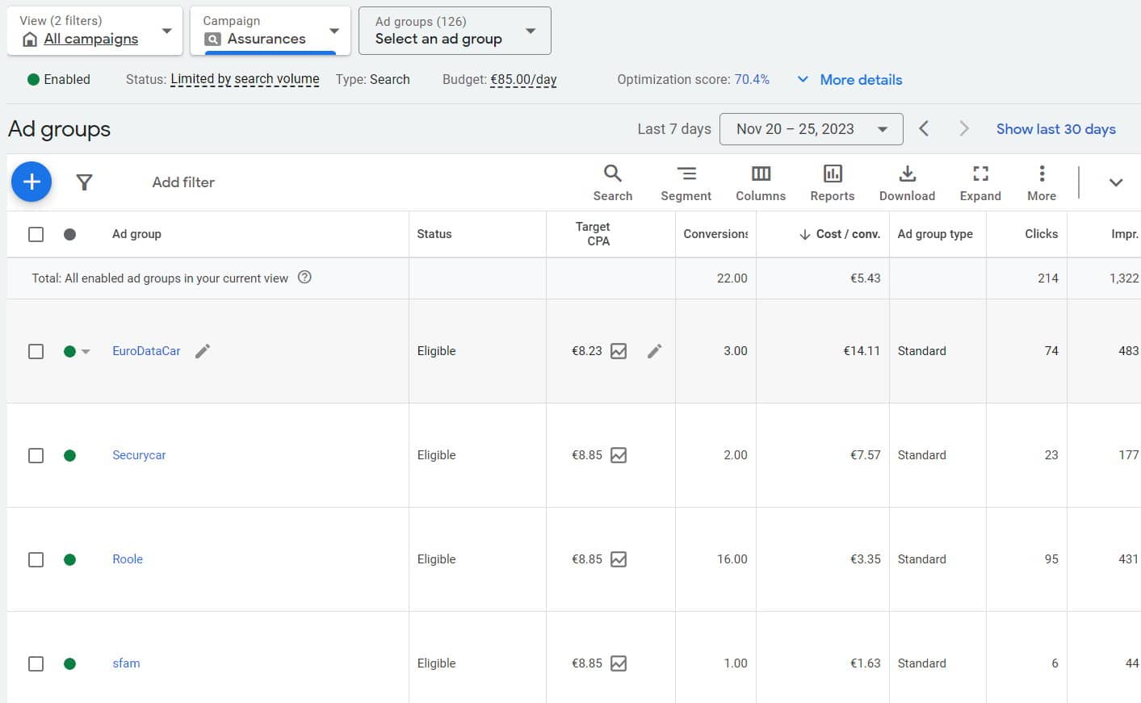The image size is (1141, 703).
Task: Open the View All campaigns dropdown
Action: click(x=95, y=31)
